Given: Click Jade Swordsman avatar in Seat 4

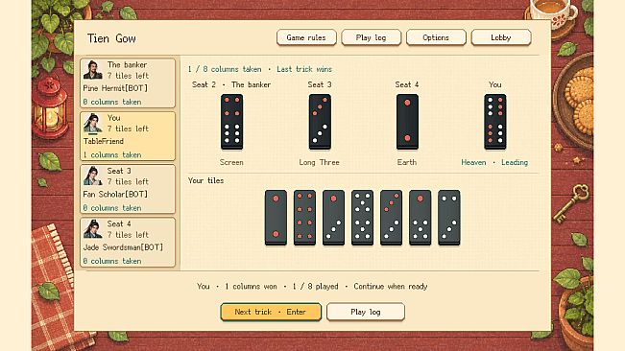Looking at the screenshot, I should coord(92,229).
